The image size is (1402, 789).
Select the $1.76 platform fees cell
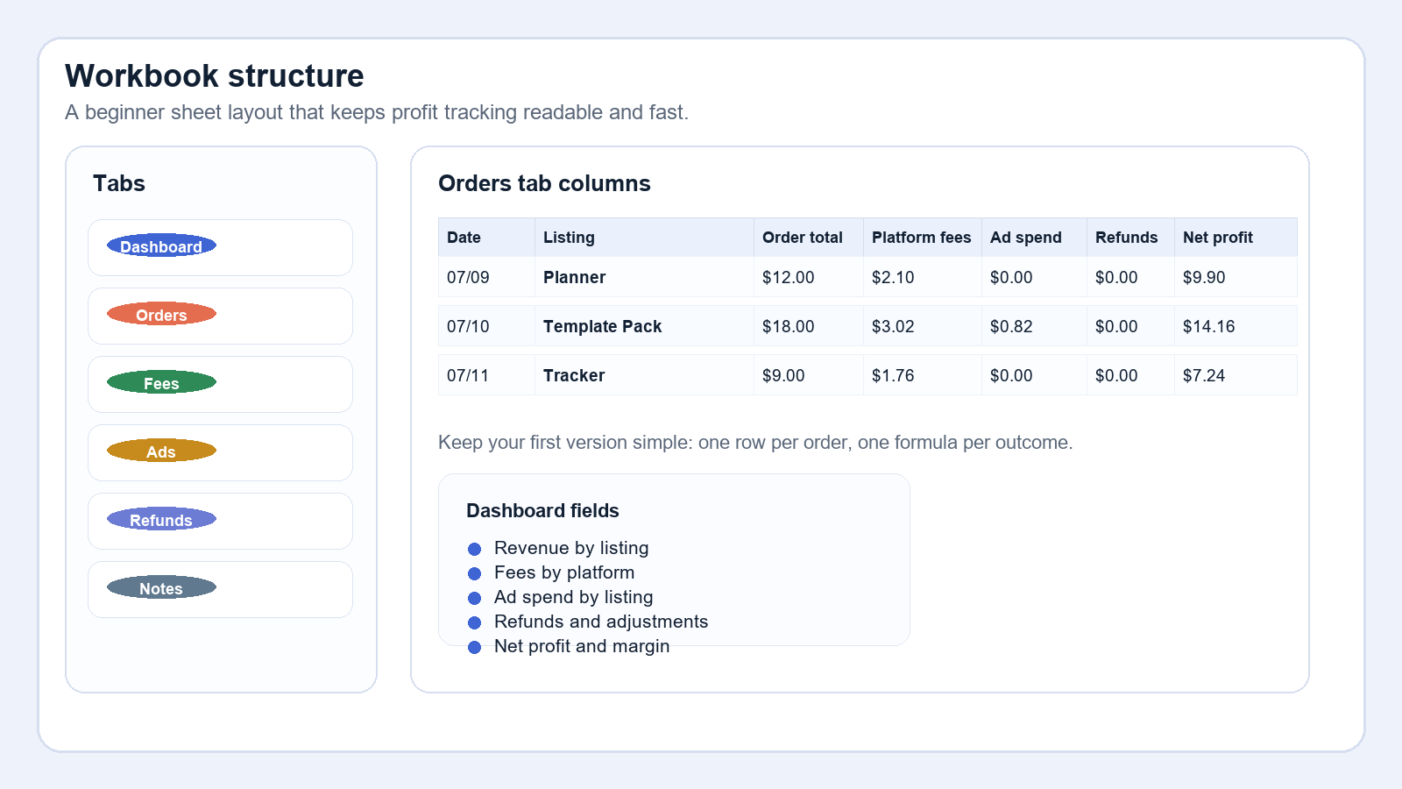pos(923,375)
